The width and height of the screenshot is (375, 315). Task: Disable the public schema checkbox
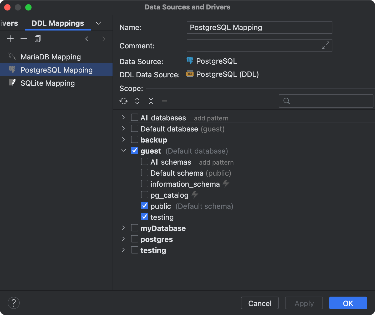click(144, 206)
